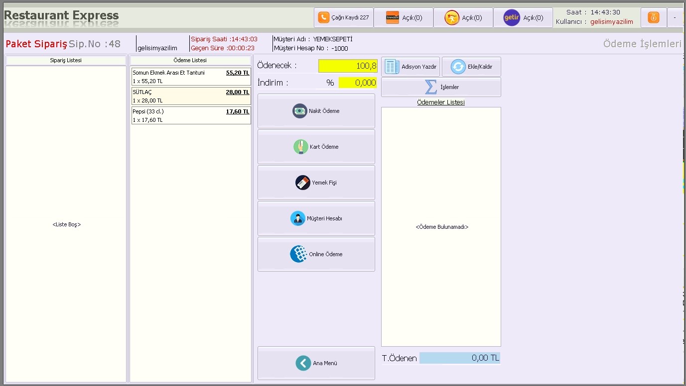Select Nakit Ödeme cash payment

pyautogui.click(x=316, y=111)
